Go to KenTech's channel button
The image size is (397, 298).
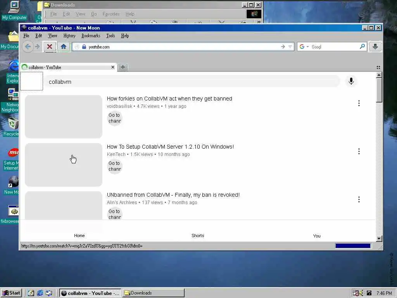point(115,166)
